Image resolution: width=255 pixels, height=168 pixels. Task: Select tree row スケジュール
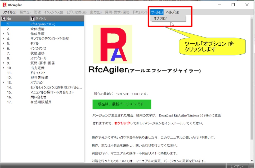point(42,58)
